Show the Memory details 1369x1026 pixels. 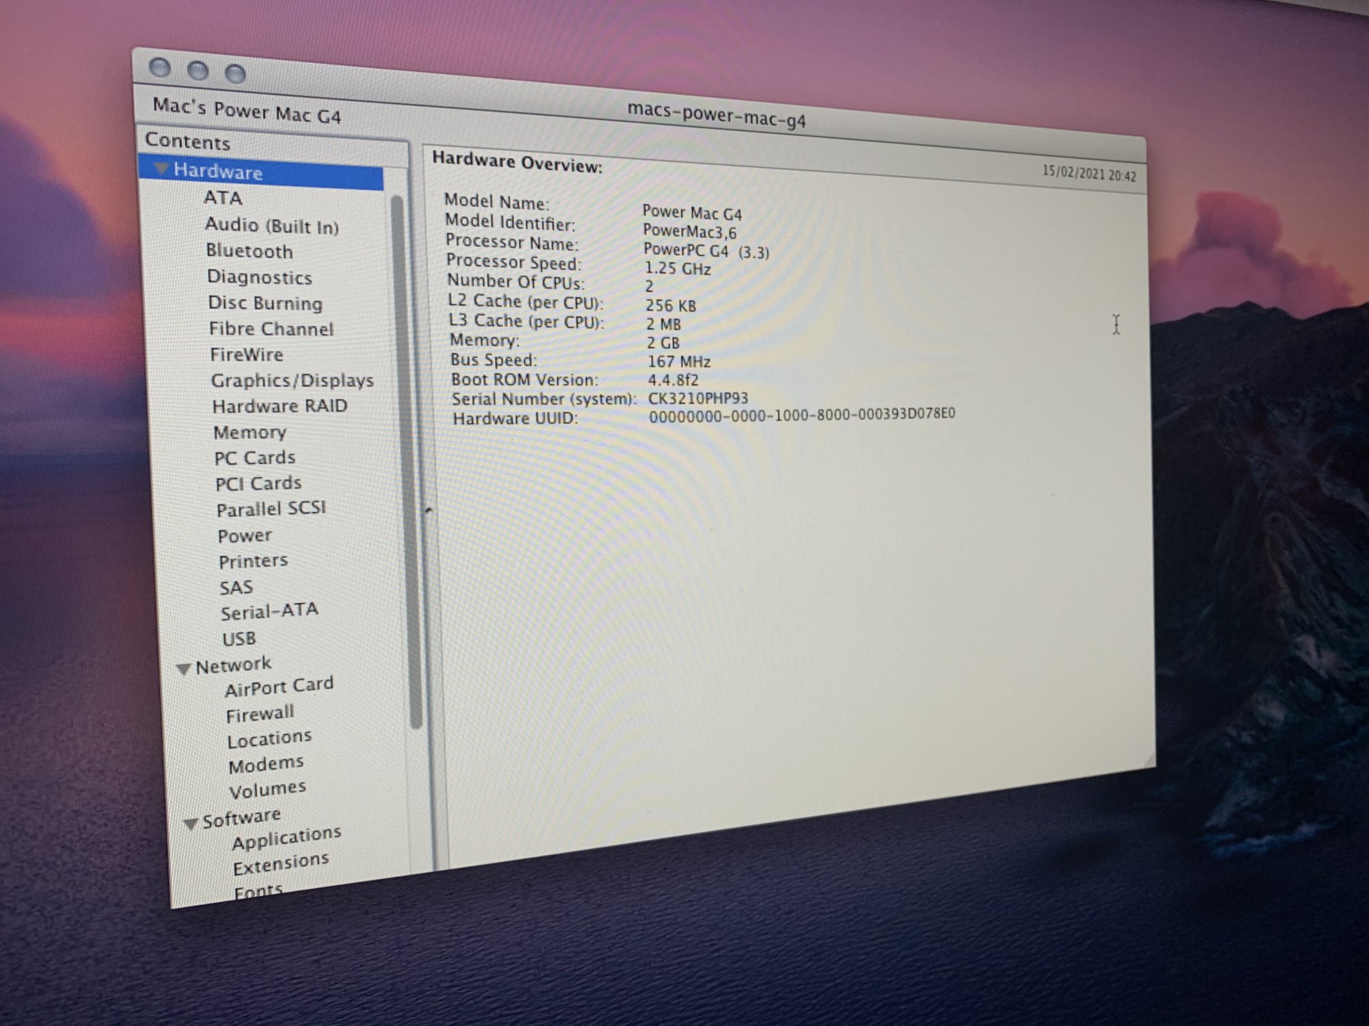pyautogui.click(x=250, y=432)
